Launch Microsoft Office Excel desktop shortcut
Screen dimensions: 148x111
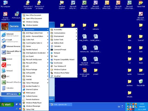point(84,5)
